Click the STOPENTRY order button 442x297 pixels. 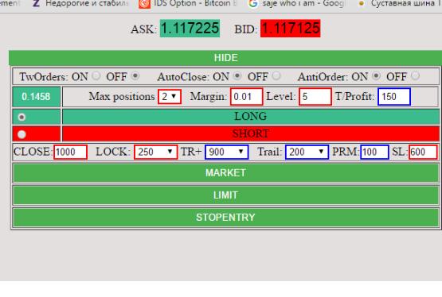(225, 218)
